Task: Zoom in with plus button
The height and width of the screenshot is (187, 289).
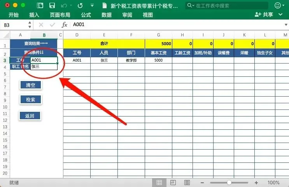Action: tap(256, 183)
